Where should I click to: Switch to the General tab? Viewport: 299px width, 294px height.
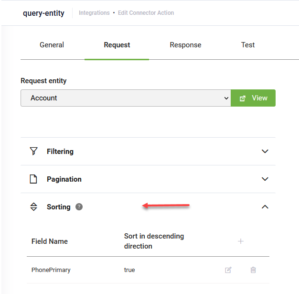[x=52, y=45]
